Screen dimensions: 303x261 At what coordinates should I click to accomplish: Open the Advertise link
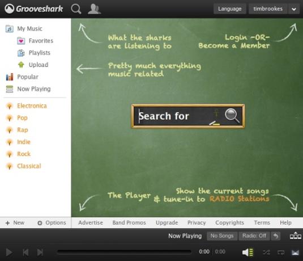coord(91,222)
